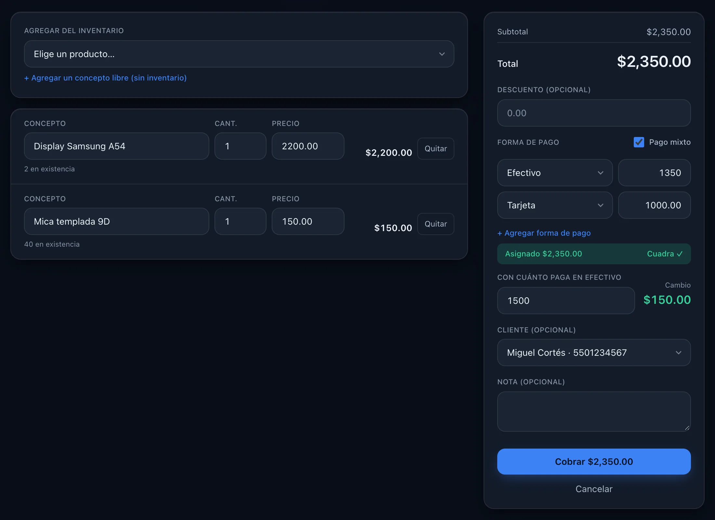Click the Nota text area

(x=594, y=412)
